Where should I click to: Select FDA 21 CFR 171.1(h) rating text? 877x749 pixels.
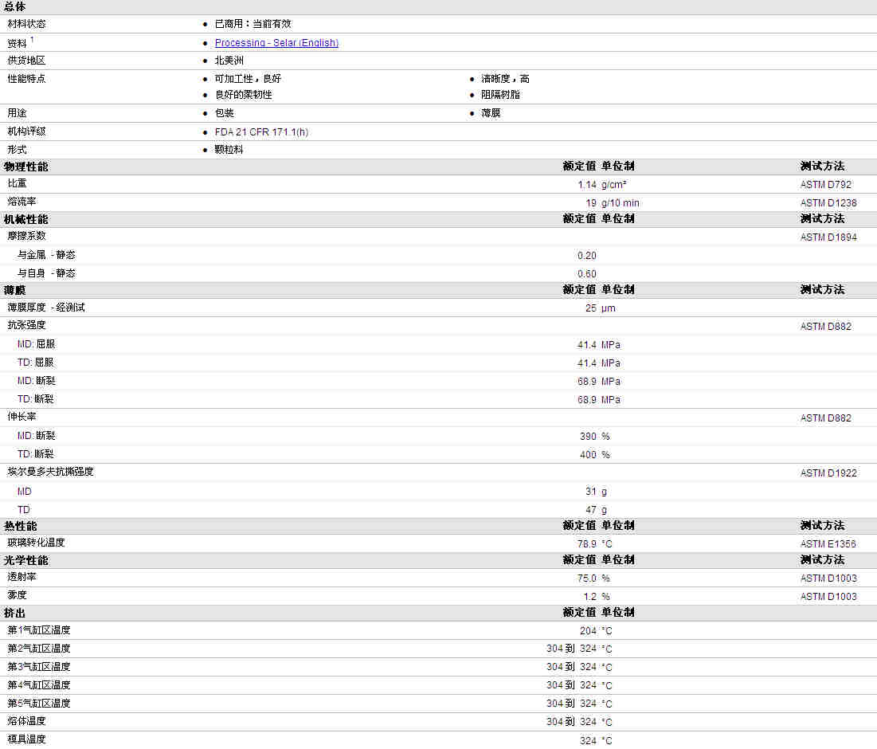pos(261,132)
